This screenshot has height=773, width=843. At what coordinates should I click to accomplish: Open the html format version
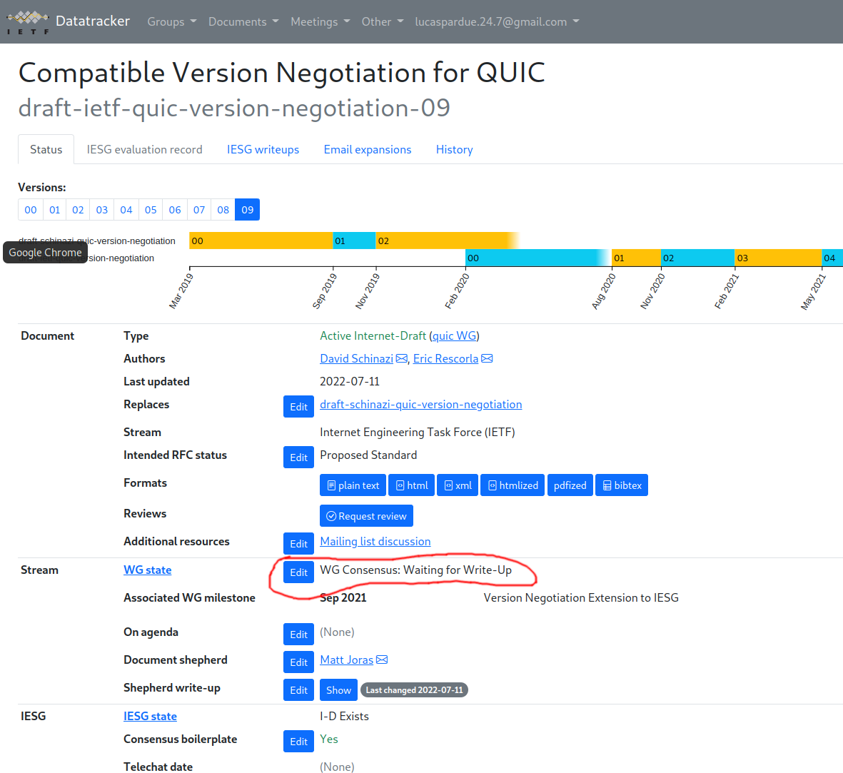[x=411, y=485]
